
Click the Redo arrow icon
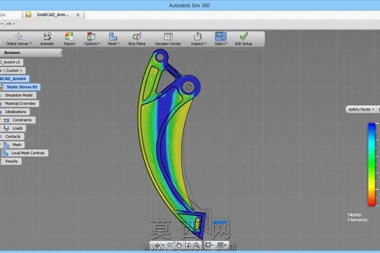click(9, 24)
